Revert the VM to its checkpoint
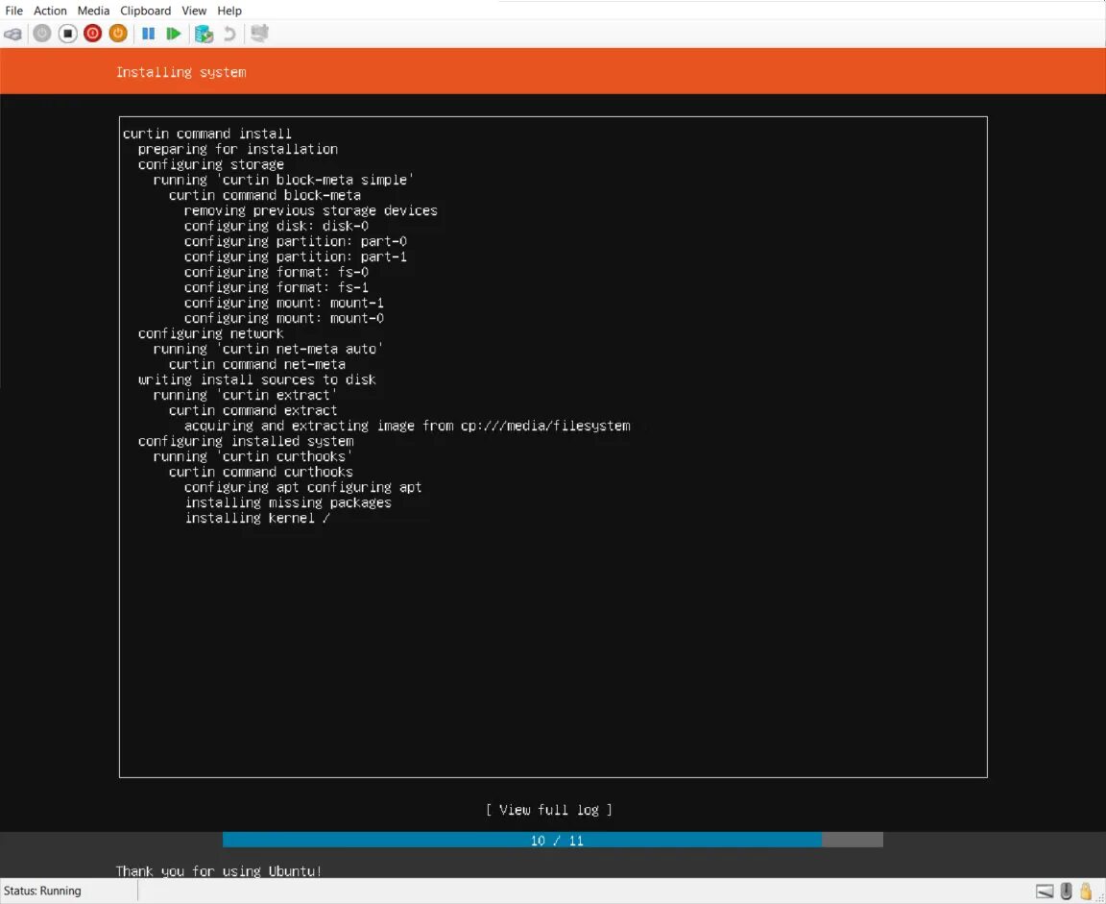The width and height of the screenshot is (1106, 904). 230,33
